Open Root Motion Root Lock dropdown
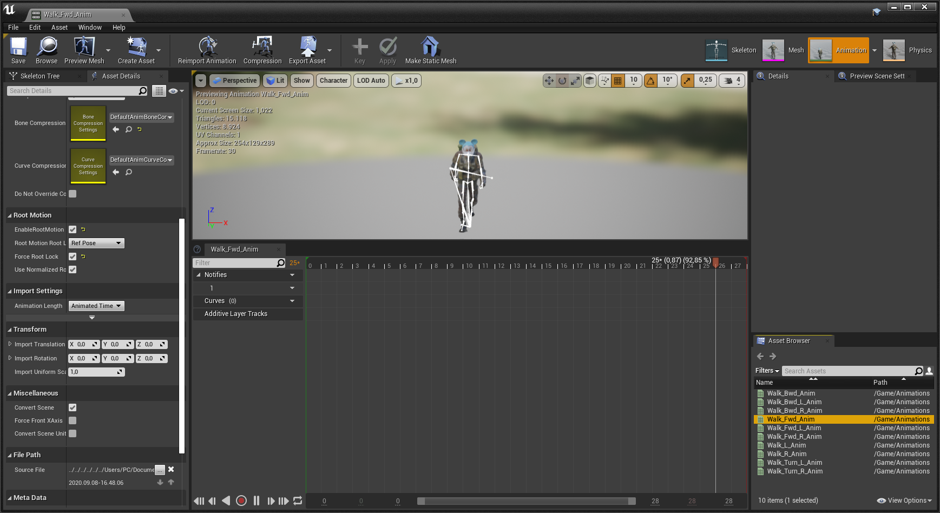The width and height of the screenshot is (940, 513). (96, 243)
